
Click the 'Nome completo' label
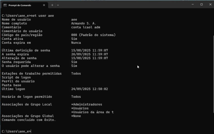14,23
